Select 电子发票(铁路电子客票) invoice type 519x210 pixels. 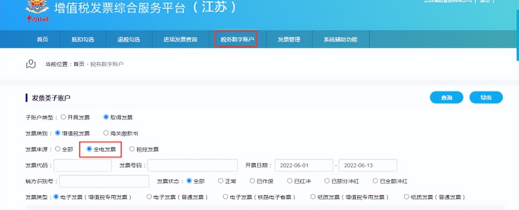[226, 197]
